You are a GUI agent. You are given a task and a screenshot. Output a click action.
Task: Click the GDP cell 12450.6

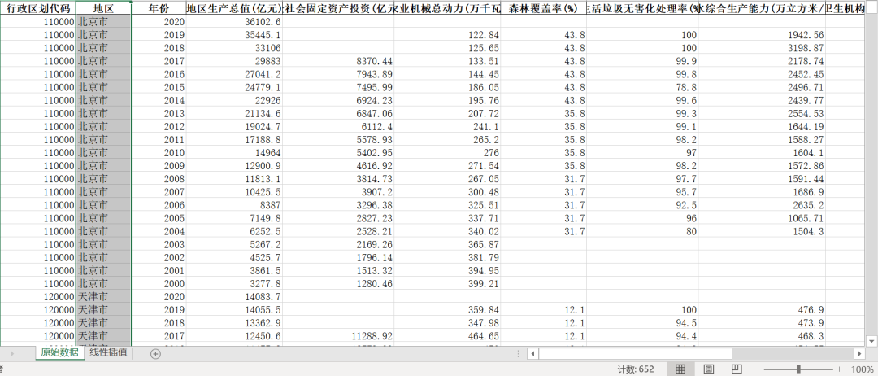[234, 335]
